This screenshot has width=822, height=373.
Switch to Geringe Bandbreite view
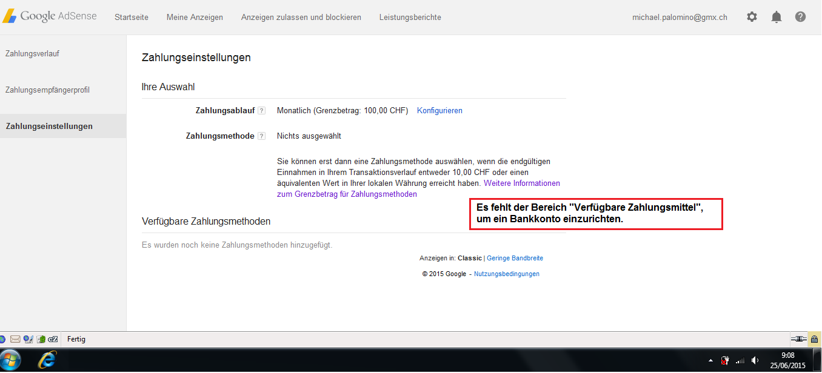[x=515, y=258]
